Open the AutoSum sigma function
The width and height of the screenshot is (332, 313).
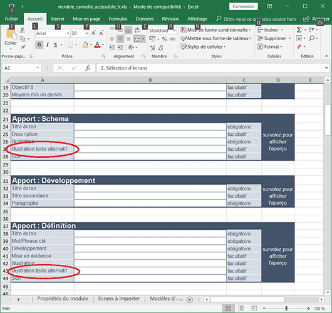[299, 30]
